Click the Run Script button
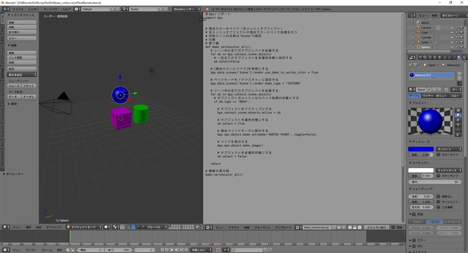Image resolution: width=468 pixels, height=253 pixels. point(377,227)
